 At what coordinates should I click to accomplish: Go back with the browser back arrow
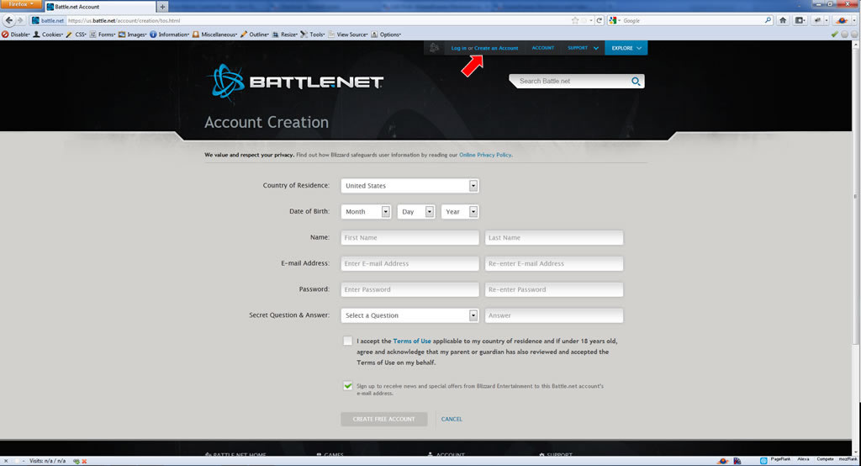[8, 20]
